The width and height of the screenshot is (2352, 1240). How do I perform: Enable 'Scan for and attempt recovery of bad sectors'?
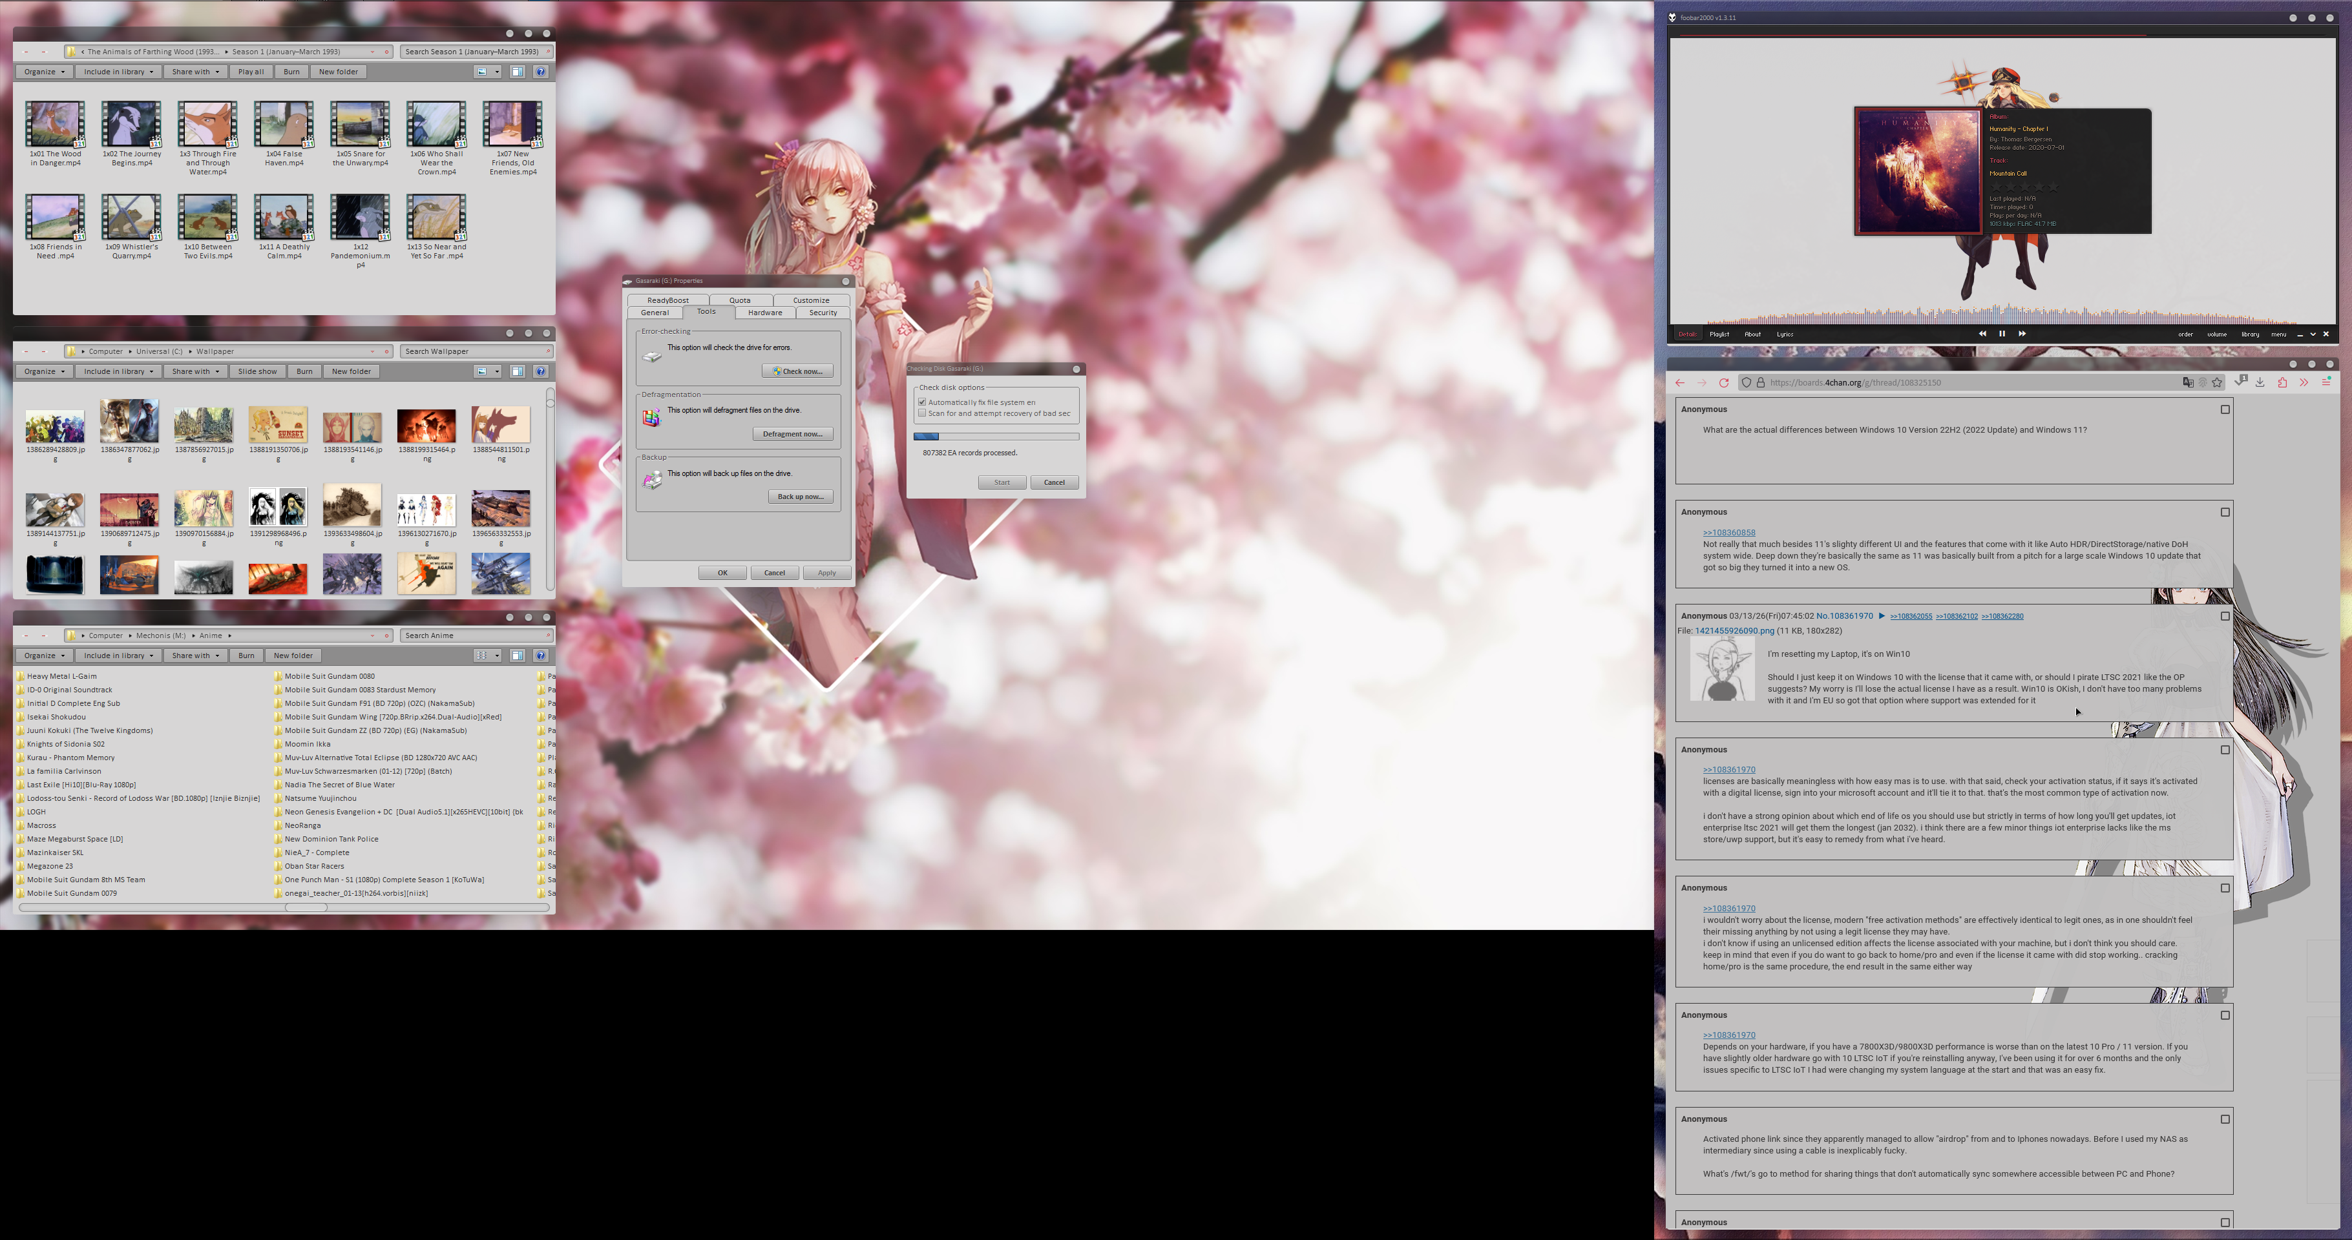(922, 413)
